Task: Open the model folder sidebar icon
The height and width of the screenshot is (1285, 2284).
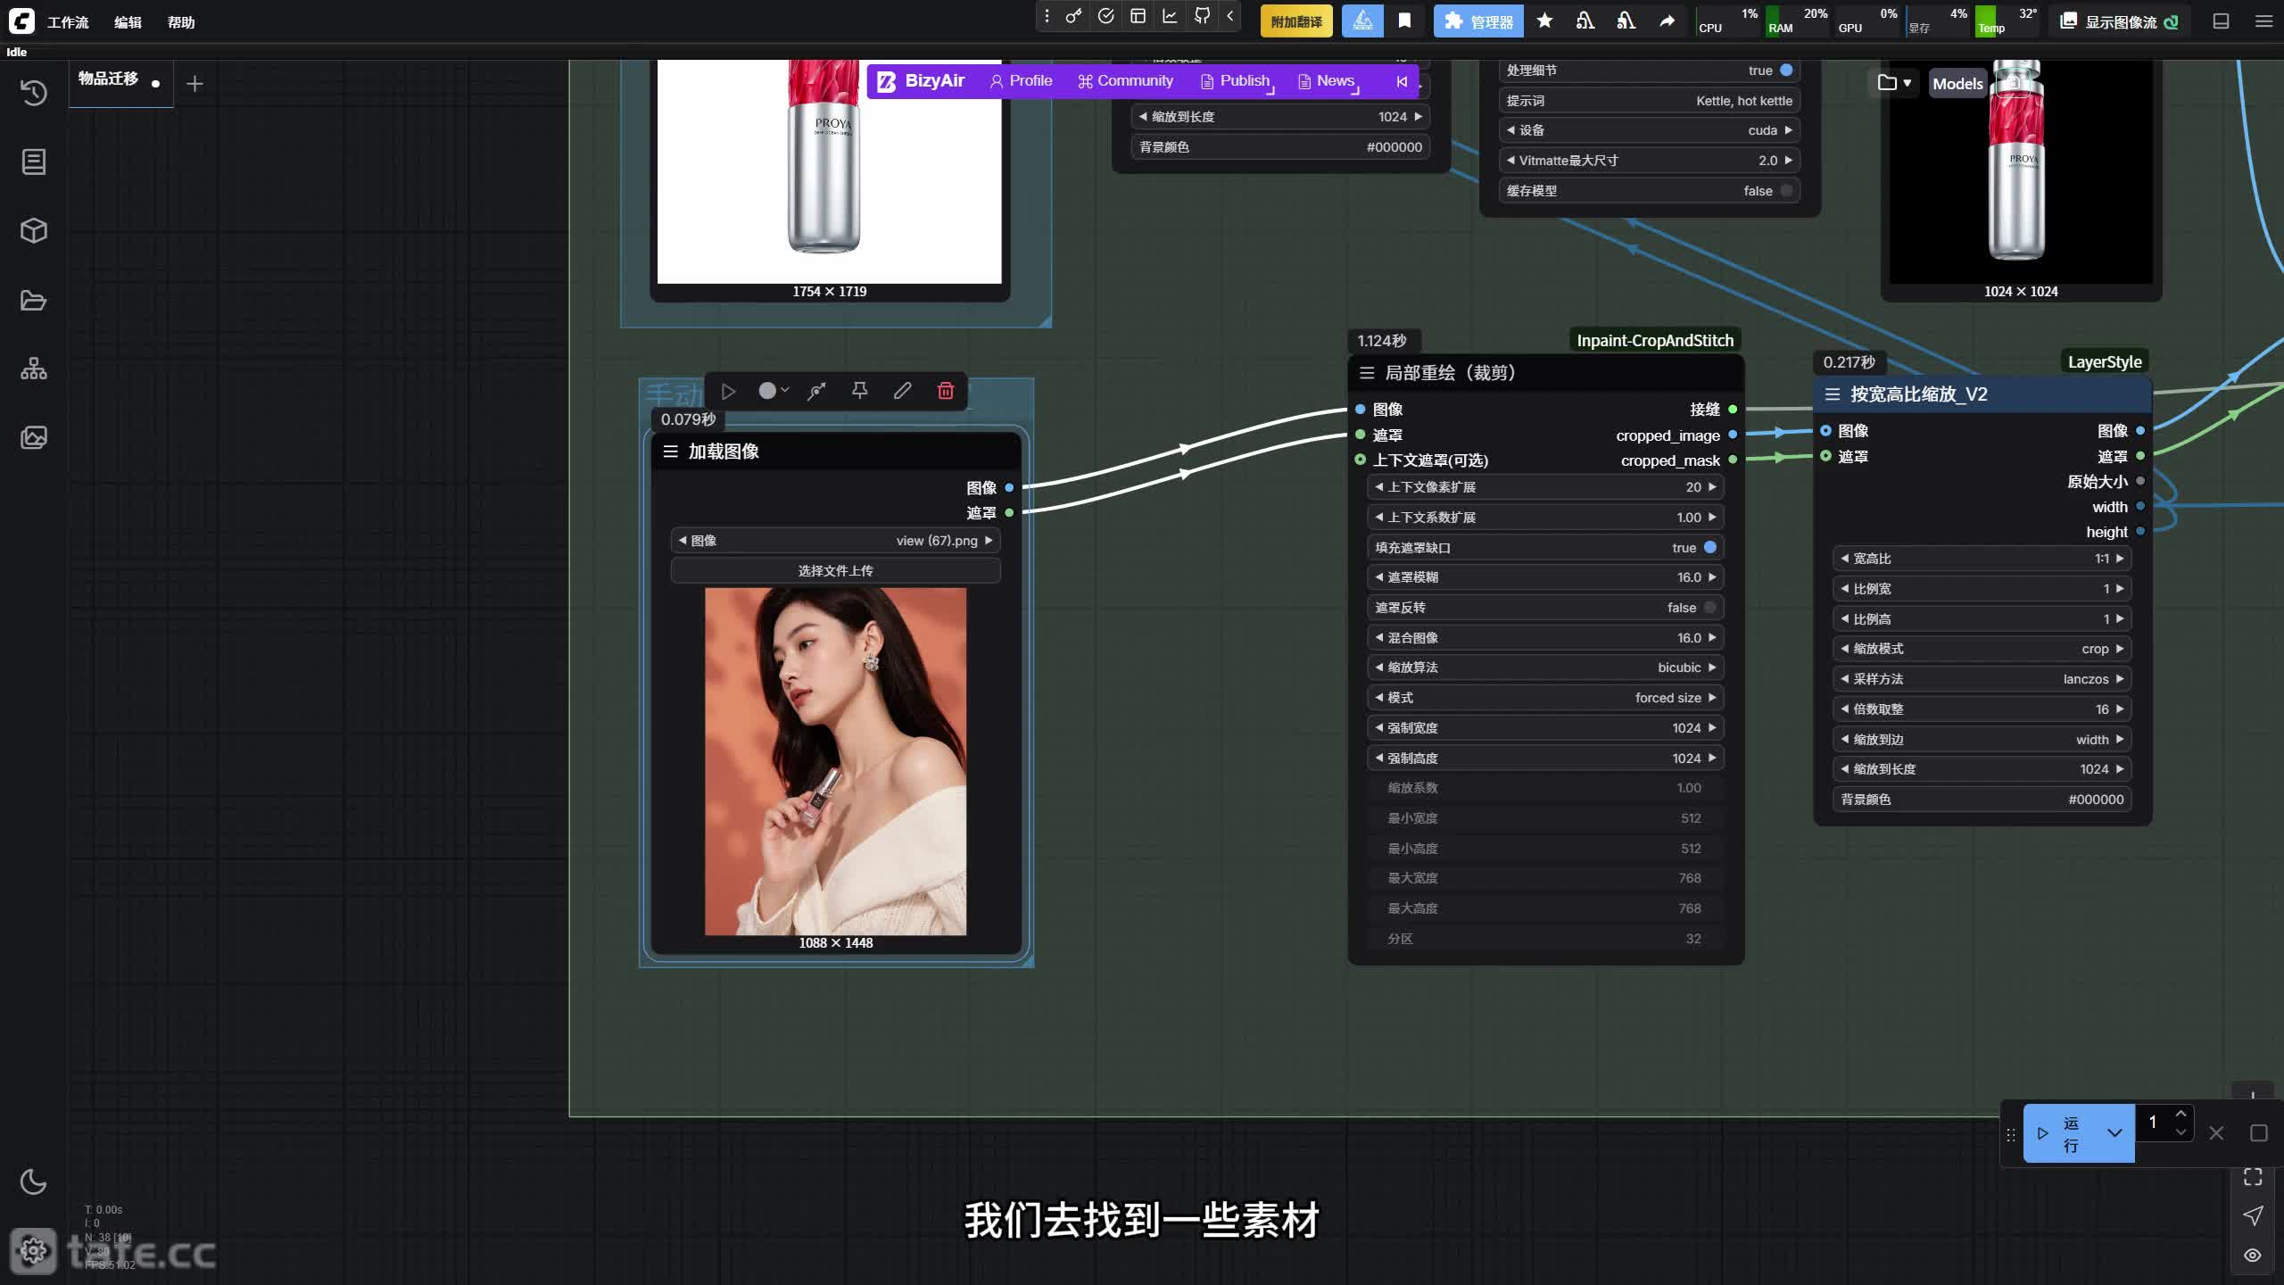Action: [34, 300]
